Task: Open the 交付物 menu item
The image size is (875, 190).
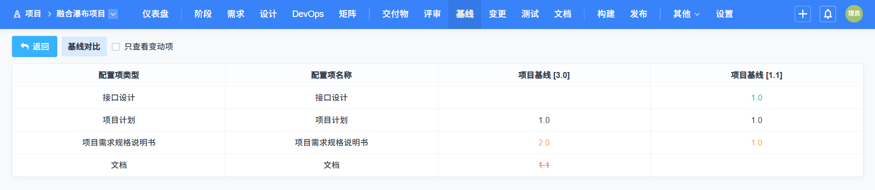Action: tap(395, 14)
